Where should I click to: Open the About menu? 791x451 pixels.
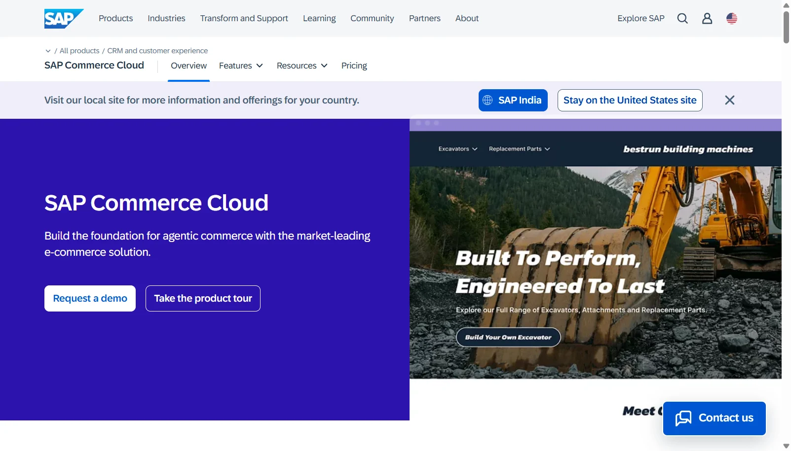pos(467,18)
